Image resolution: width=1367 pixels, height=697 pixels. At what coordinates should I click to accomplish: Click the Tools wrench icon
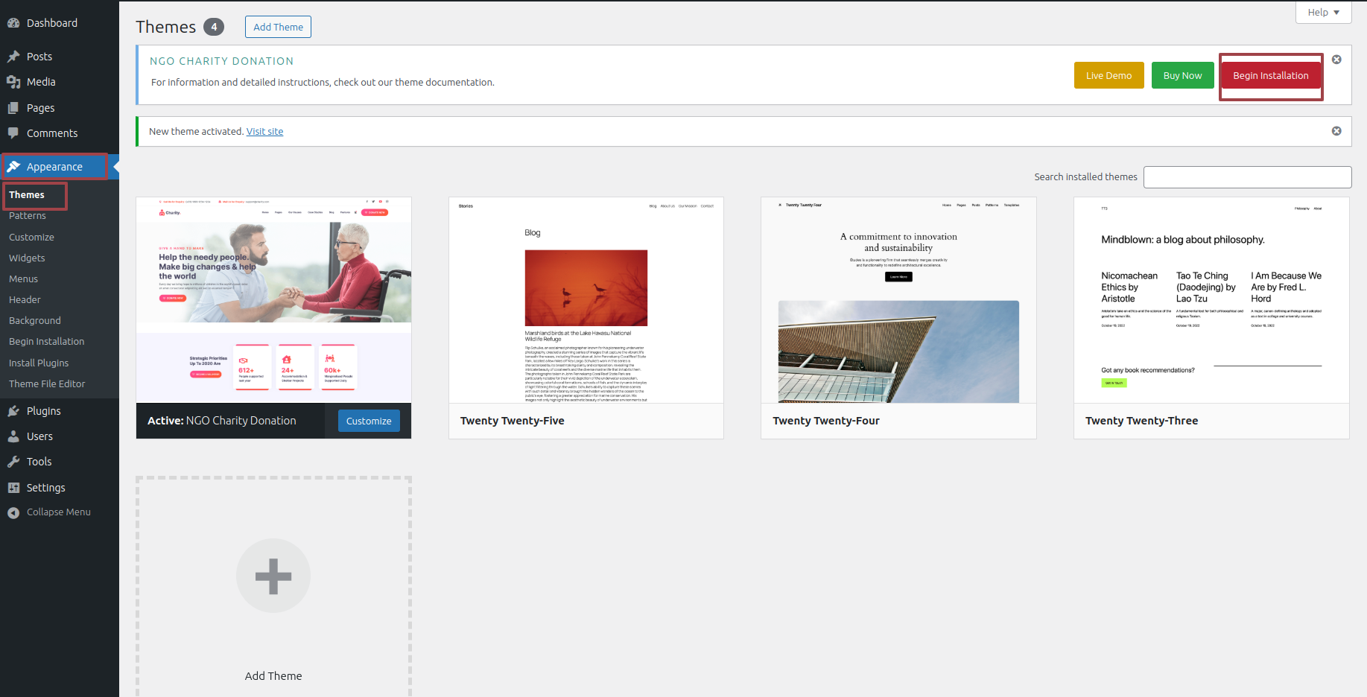(x=13, y=462)
